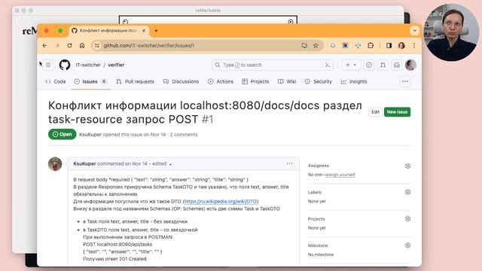Click the assign yourself link
This screenshot has height=271, width=482.
[x=340, y=175]
